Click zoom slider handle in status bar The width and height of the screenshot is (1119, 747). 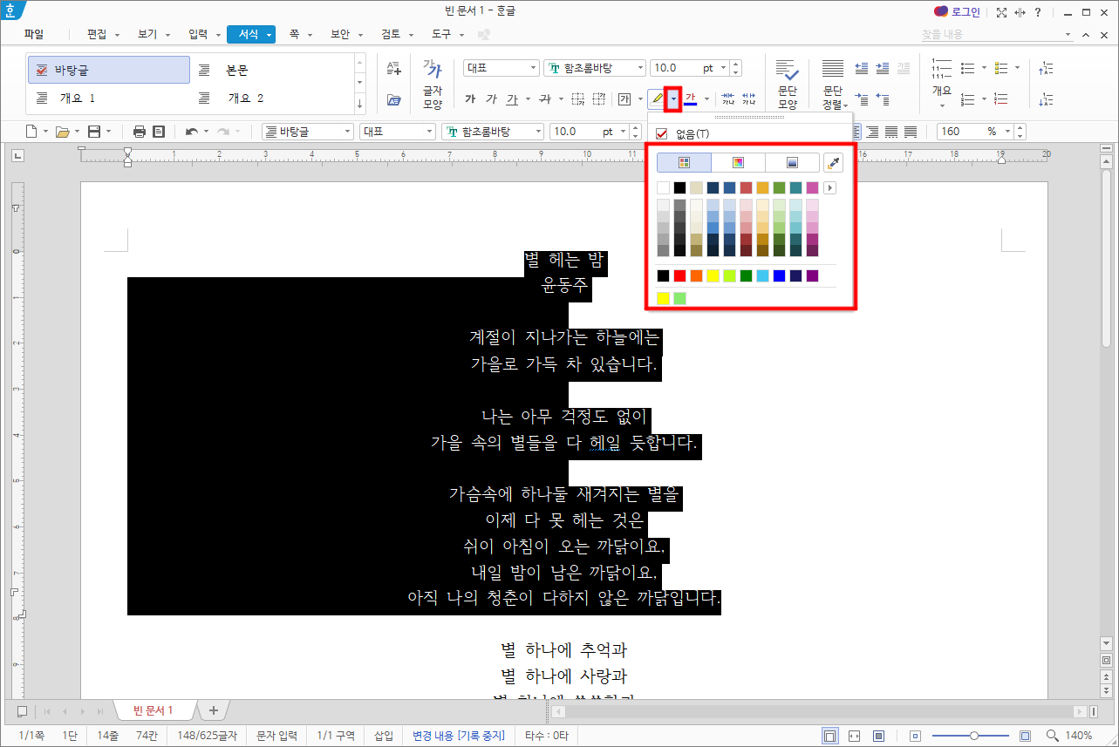[x=973, y=736]
